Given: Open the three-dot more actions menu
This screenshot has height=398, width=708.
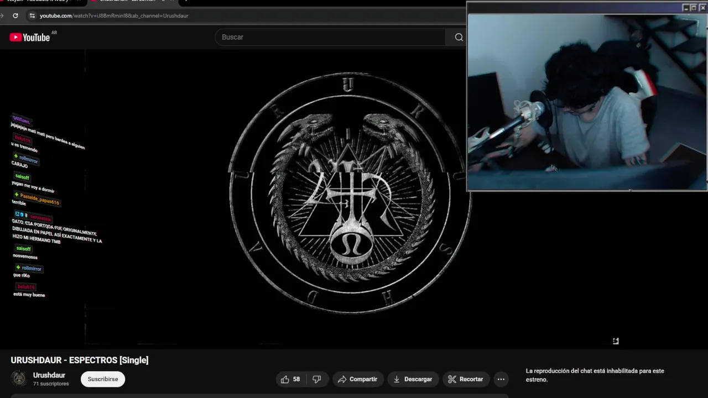Looking at the screenshot, I should pyautogui.click(x=501, y=379).
